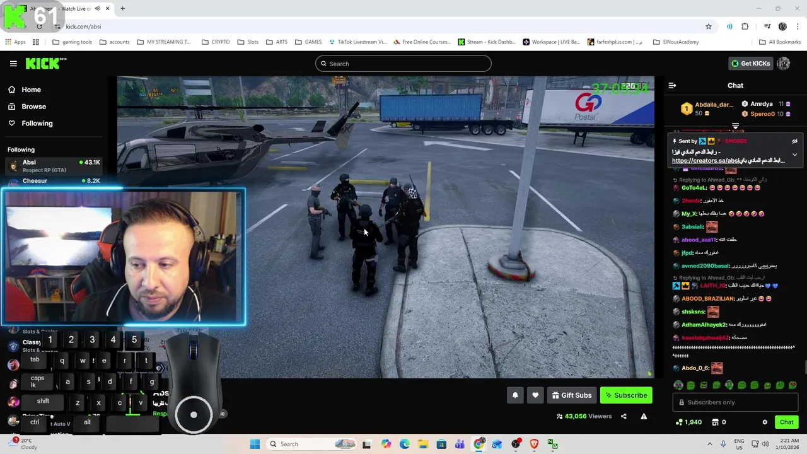This screenshot has height=454, width=807.
Task: Click the share stream icon
Action: tap(624, 416)
